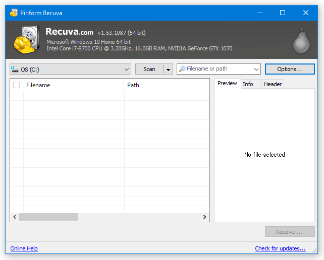Image resolution: width=324 pixels, height=260 pixels.
Task: Click the Microsoft Windows 10 Home 64-bit text
Action: (x=88, y=42)
